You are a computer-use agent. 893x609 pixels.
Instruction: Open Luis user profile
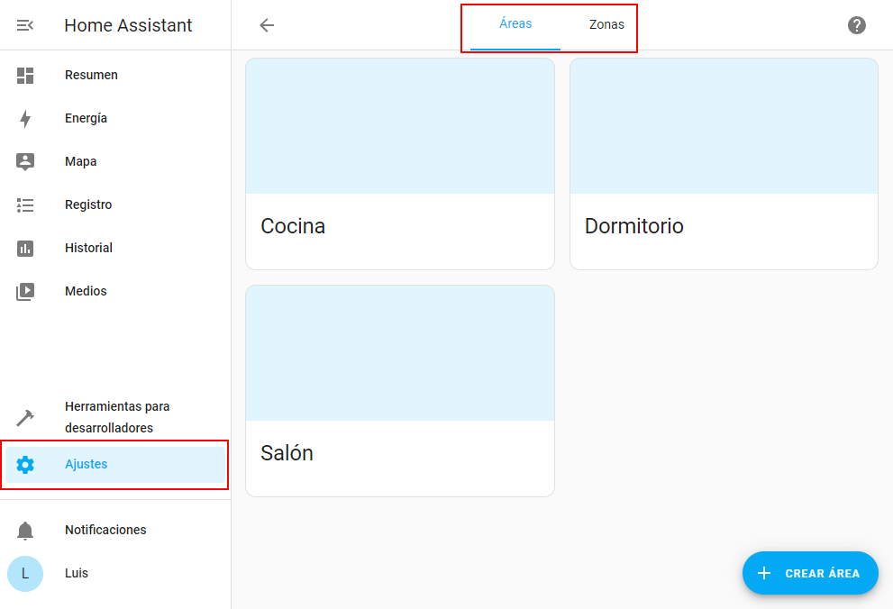[x=76, y=573]
